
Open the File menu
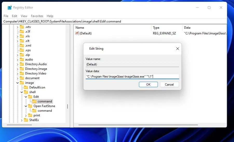click(x=6, y=16)
